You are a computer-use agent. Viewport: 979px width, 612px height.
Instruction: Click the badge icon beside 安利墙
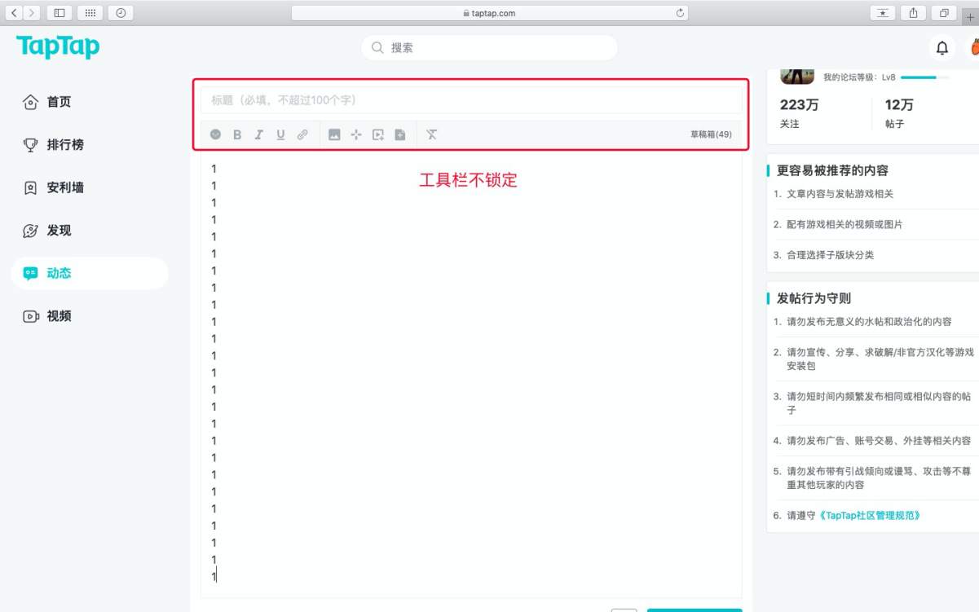pos(30,187)
